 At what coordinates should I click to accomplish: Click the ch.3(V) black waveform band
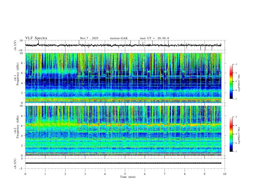tap(123, 163)
